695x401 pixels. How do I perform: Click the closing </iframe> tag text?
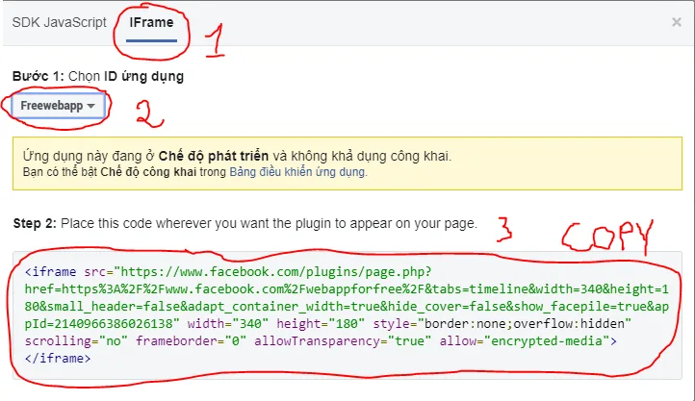[58, 358]
